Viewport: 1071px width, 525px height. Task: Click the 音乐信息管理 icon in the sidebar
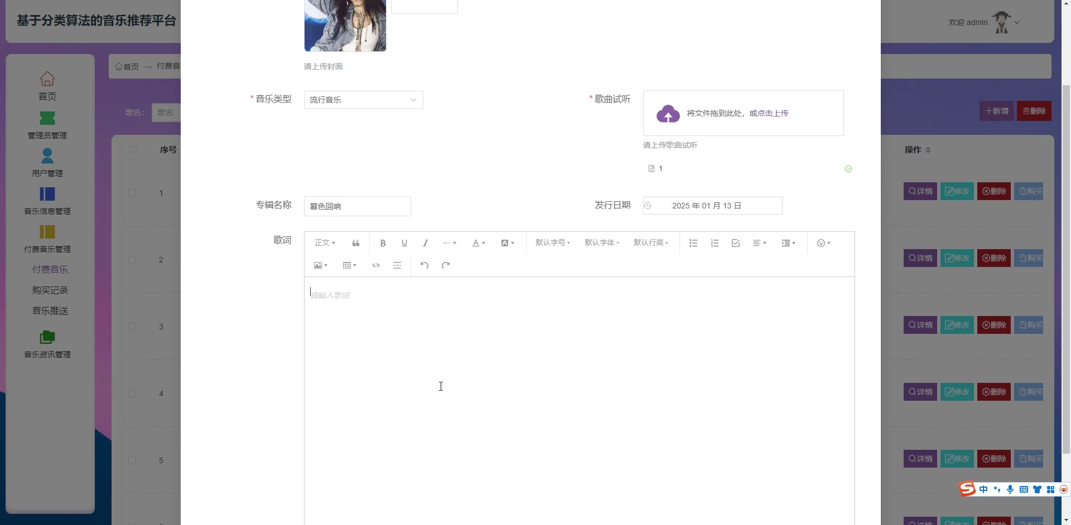point(47,194)
